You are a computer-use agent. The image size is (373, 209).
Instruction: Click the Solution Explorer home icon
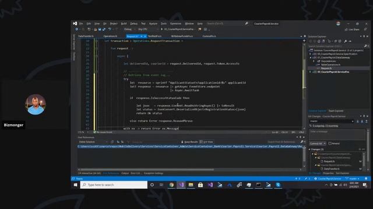(x=319, y=41)
